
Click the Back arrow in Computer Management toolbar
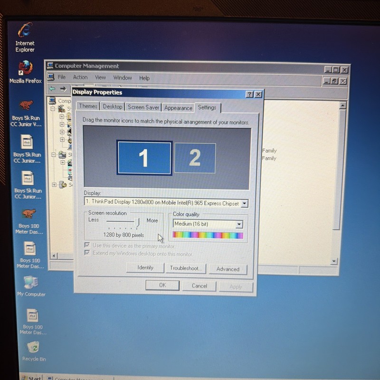coord(52,89)
